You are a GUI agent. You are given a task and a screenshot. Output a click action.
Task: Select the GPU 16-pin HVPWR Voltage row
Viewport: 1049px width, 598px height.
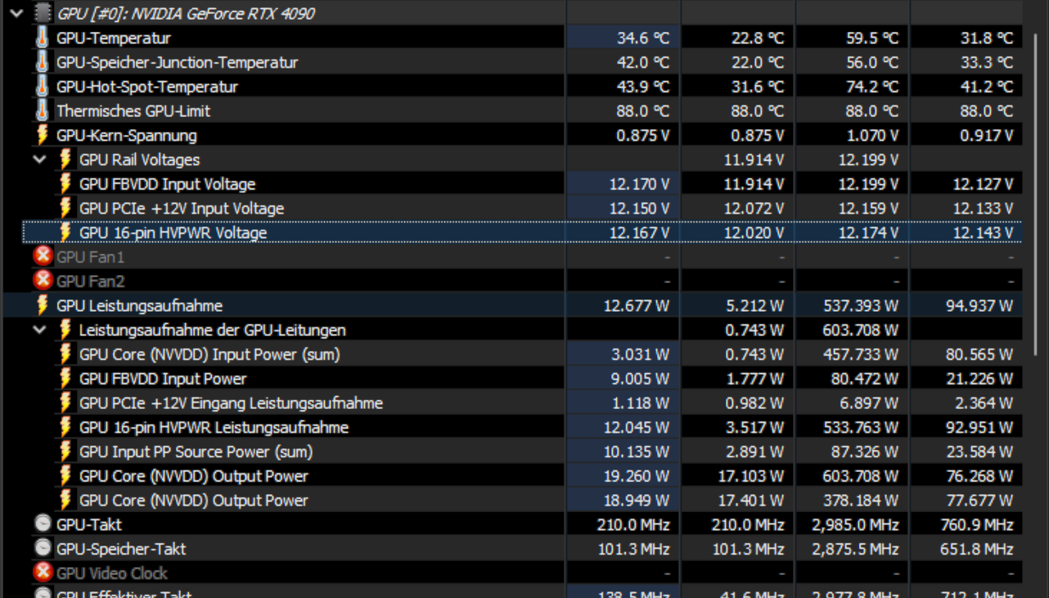point(524,233)
